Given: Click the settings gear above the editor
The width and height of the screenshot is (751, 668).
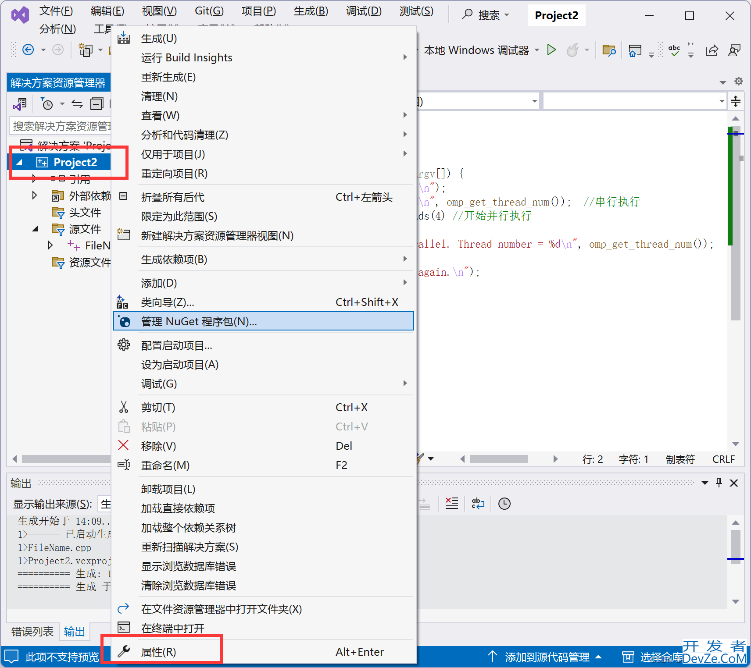Looking at the screenshot, I should (x=739, y=81).
